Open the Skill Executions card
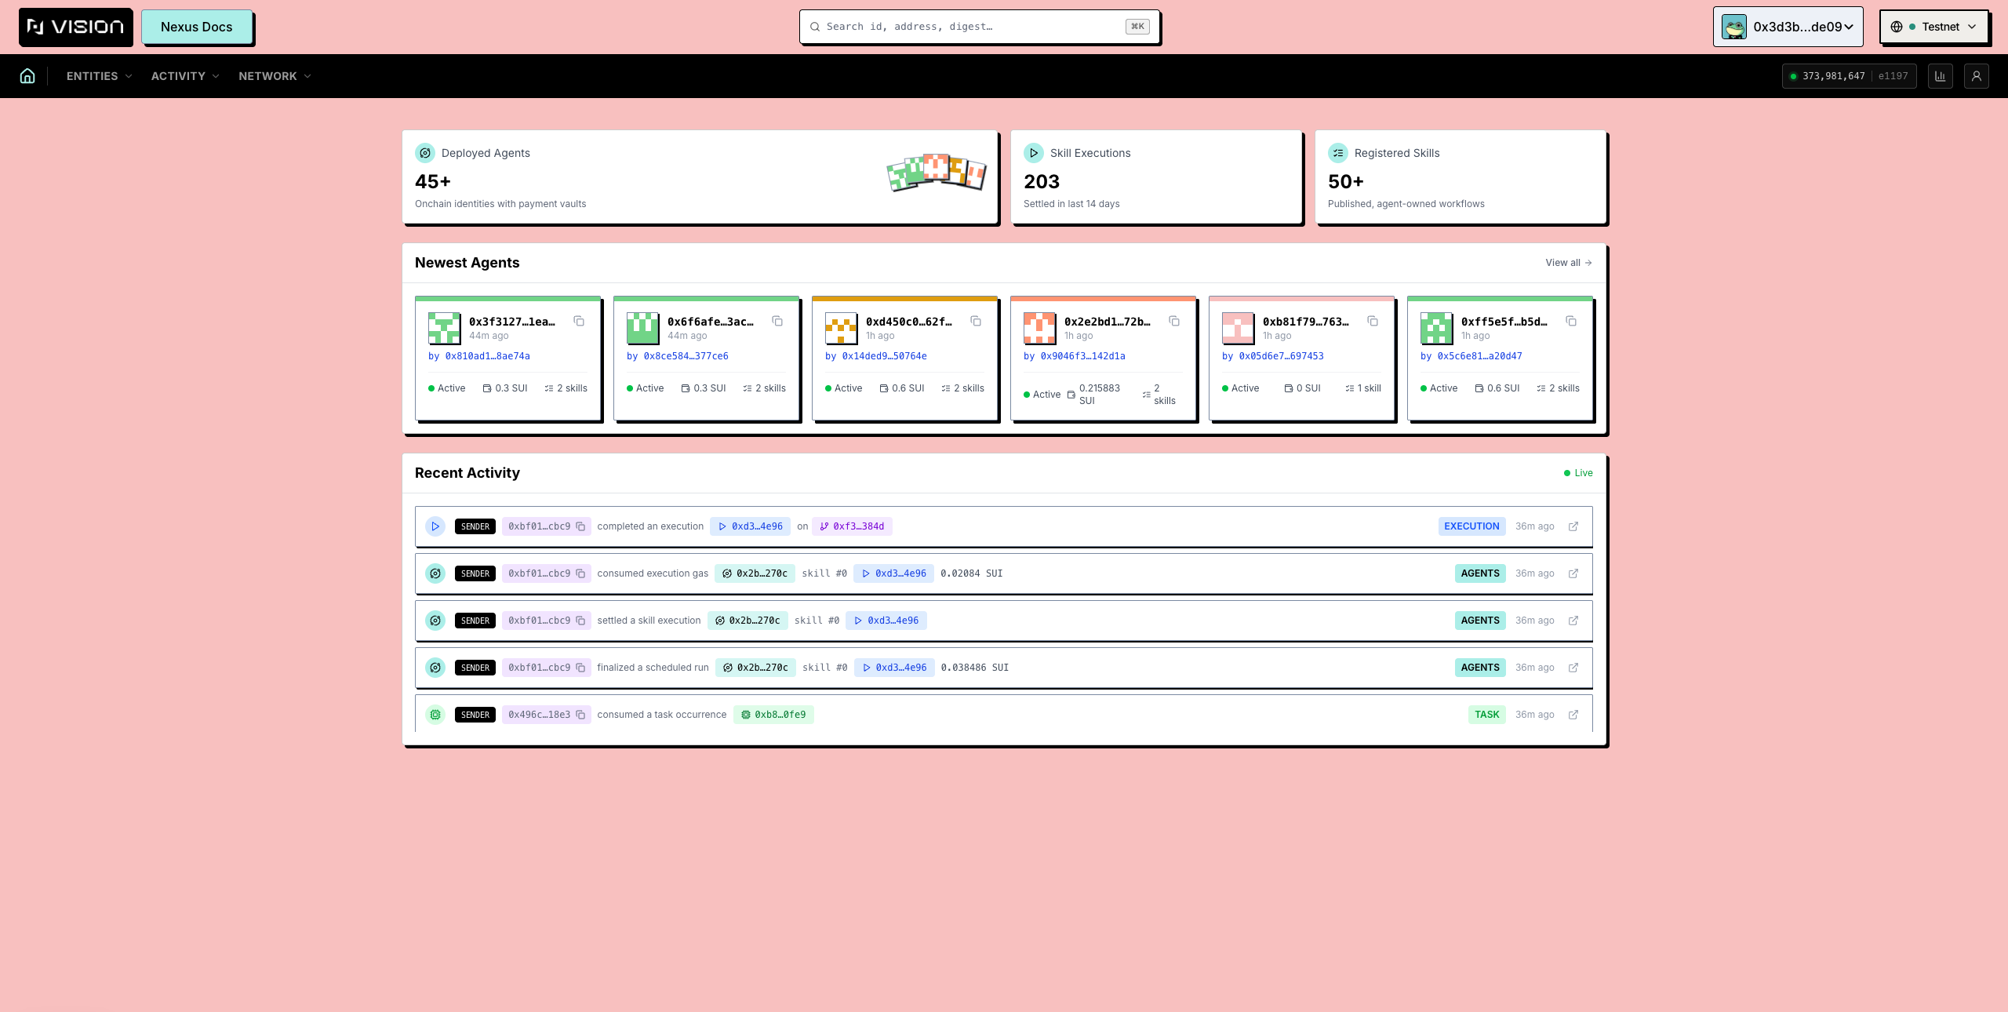The height and width of the screenshot is (1012, 2008). (1156, 177)
